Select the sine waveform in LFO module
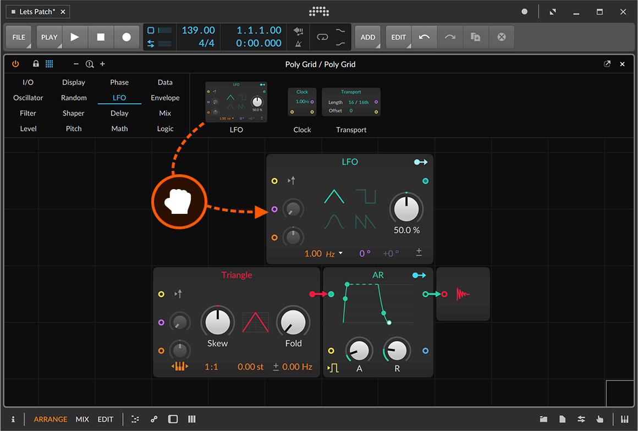The image size is (638, 431). (334, 222)
